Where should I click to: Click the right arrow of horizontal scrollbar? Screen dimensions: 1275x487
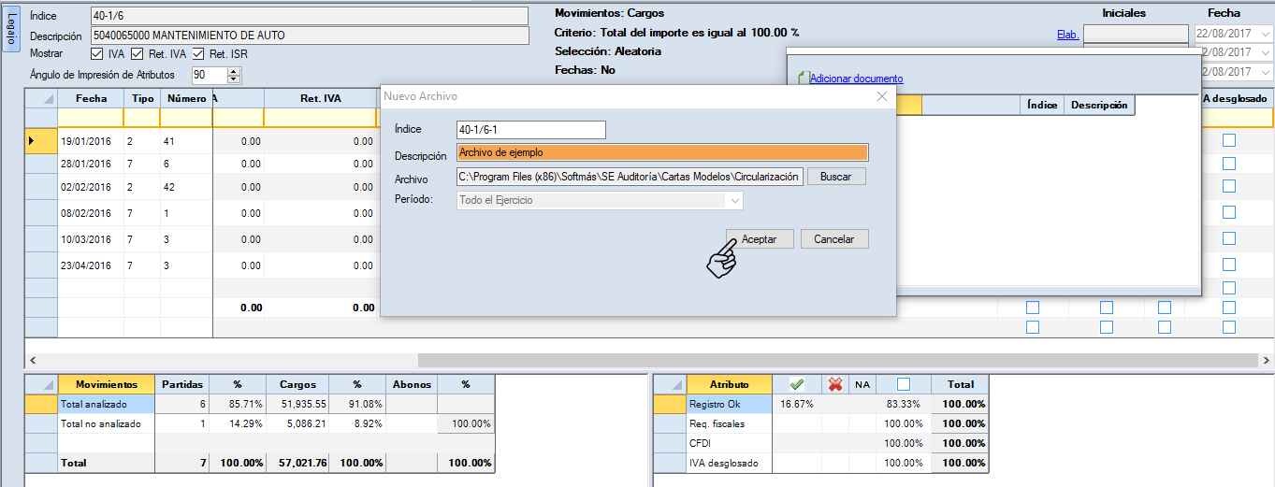click(x=1267, y=360)
